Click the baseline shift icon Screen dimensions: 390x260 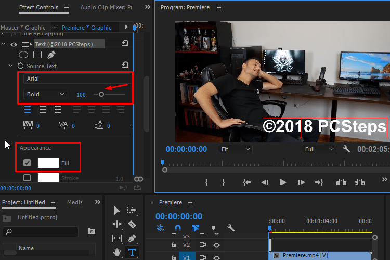[x=99, y=125]
